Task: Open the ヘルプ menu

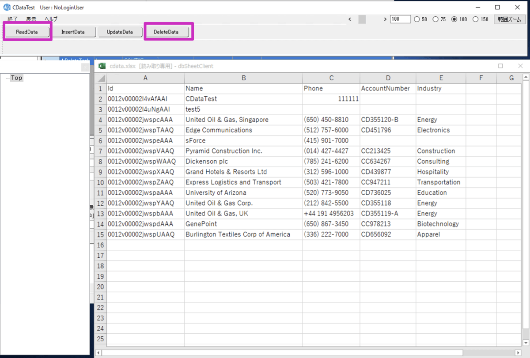Action: (51, 19)
